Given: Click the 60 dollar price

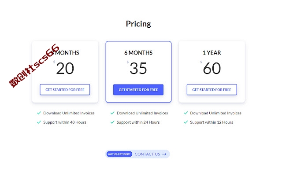Looking at the screenshot, I should (212, 68).
